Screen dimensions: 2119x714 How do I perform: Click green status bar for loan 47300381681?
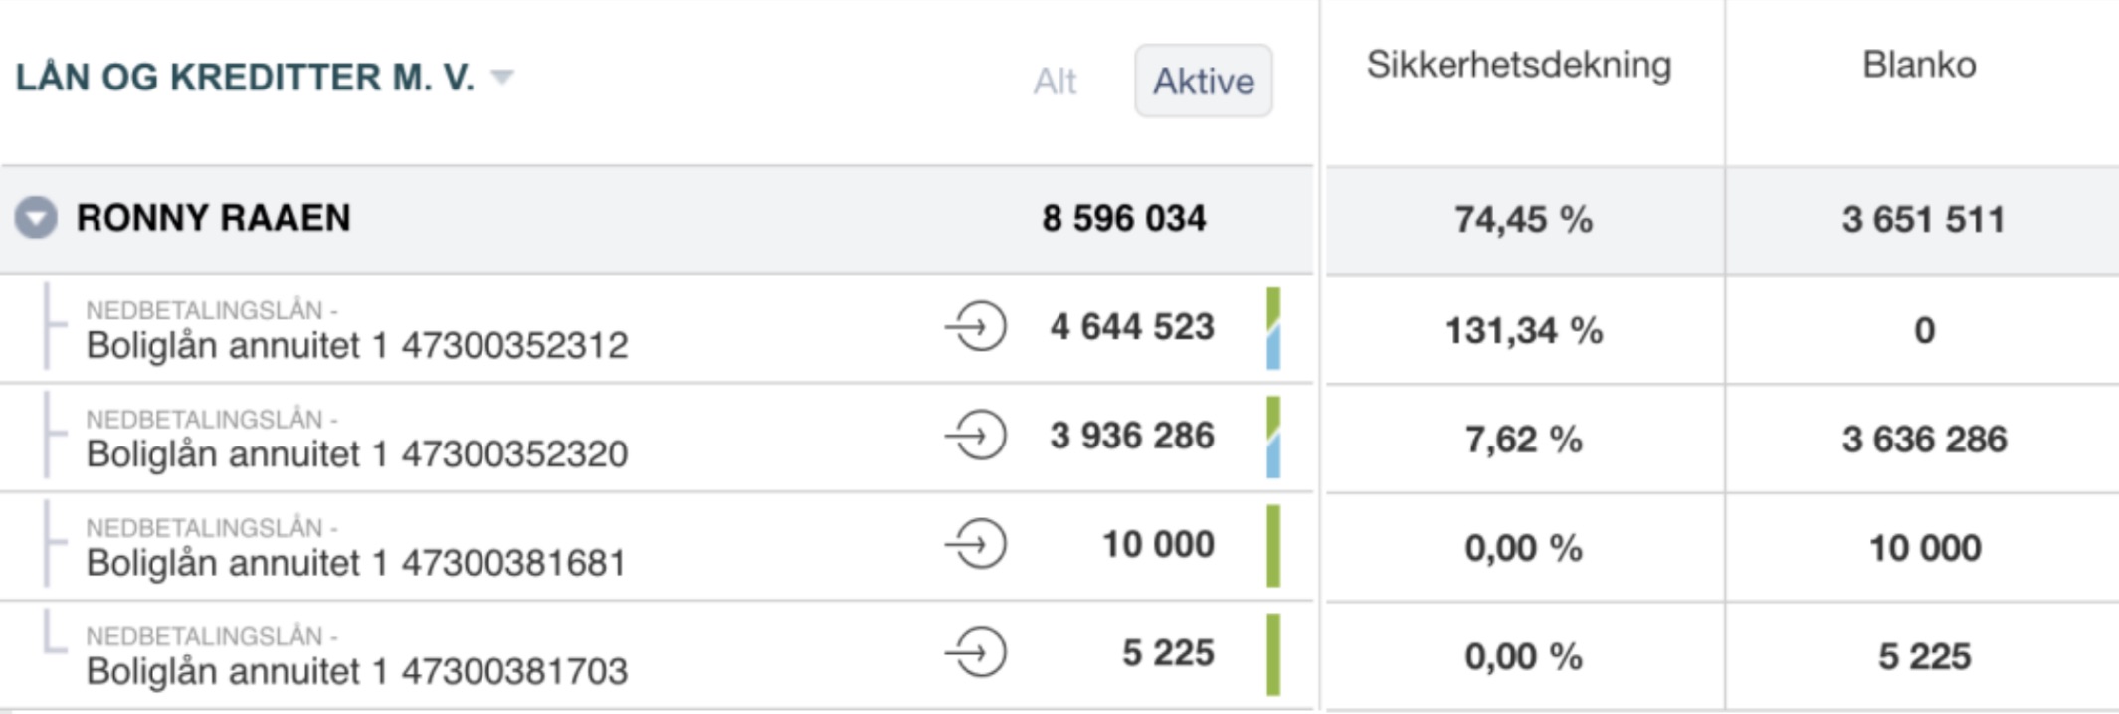1272,545
